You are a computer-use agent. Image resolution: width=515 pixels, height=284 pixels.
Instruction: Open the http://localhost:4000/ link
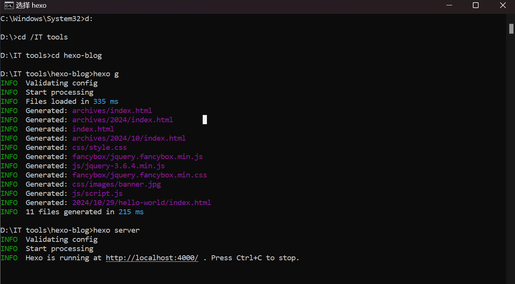(152, 258)
